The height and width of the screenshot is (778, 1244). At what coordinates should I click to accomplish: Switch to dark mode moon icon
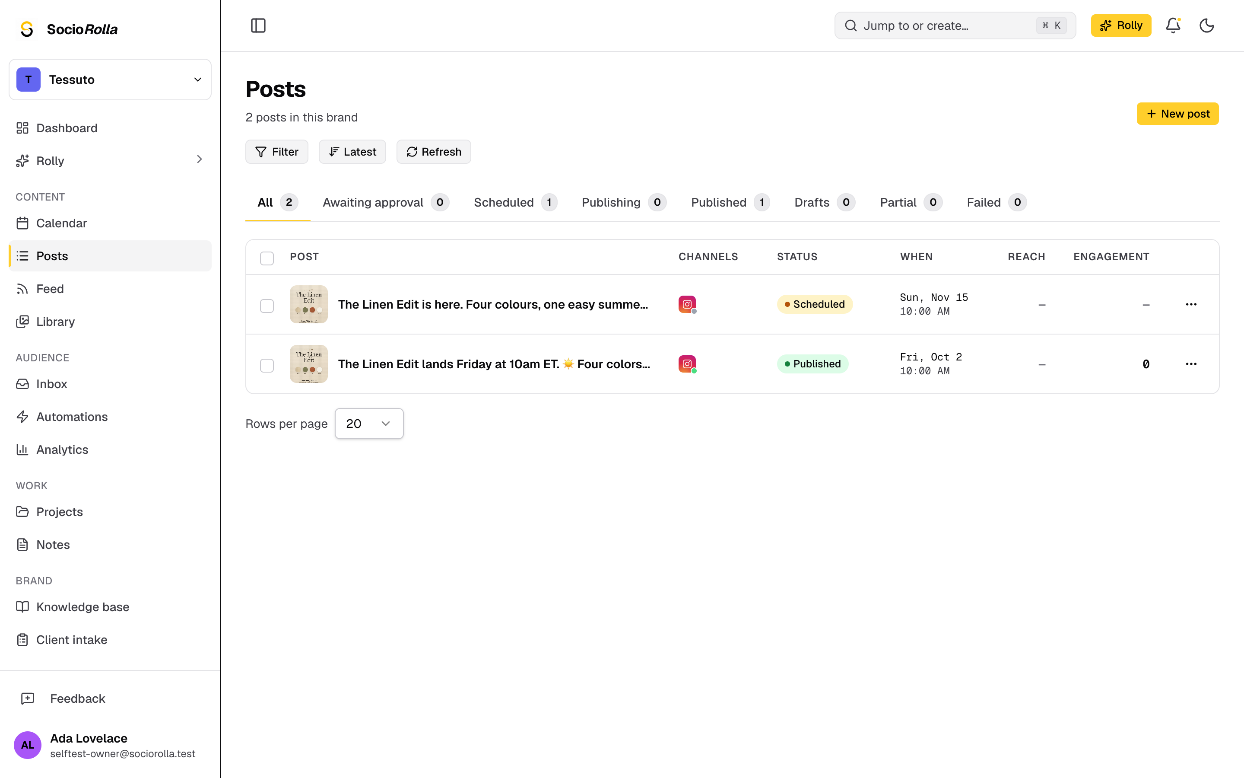1206,25
